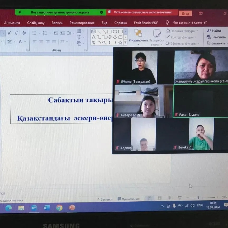
Task: Open the Экспресс-стили quick styles gallery
Action: (157, 37)
